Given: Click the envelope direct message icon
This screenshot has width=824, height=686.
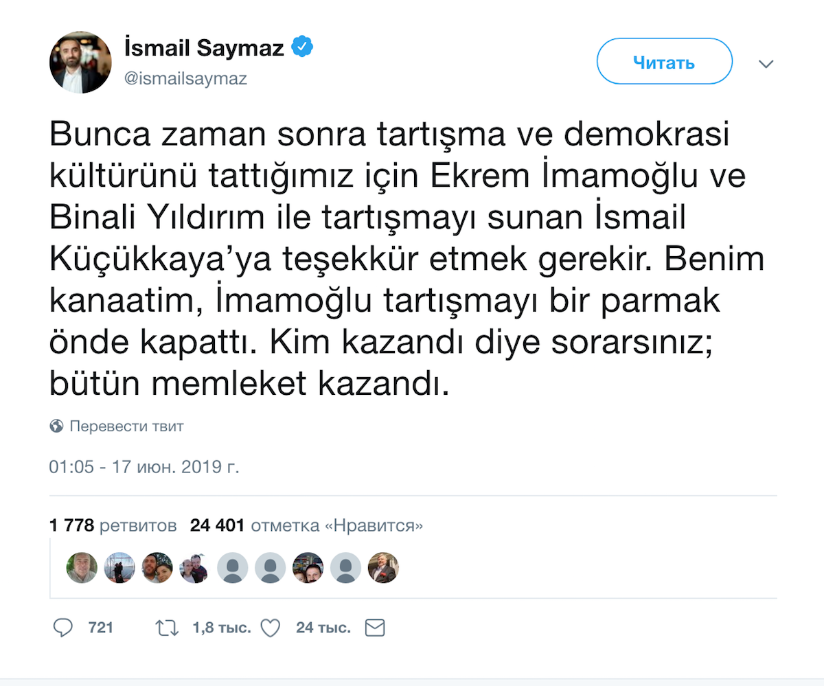Looking at the screenshot, I should pyautogui.click(x=375, y=628).
